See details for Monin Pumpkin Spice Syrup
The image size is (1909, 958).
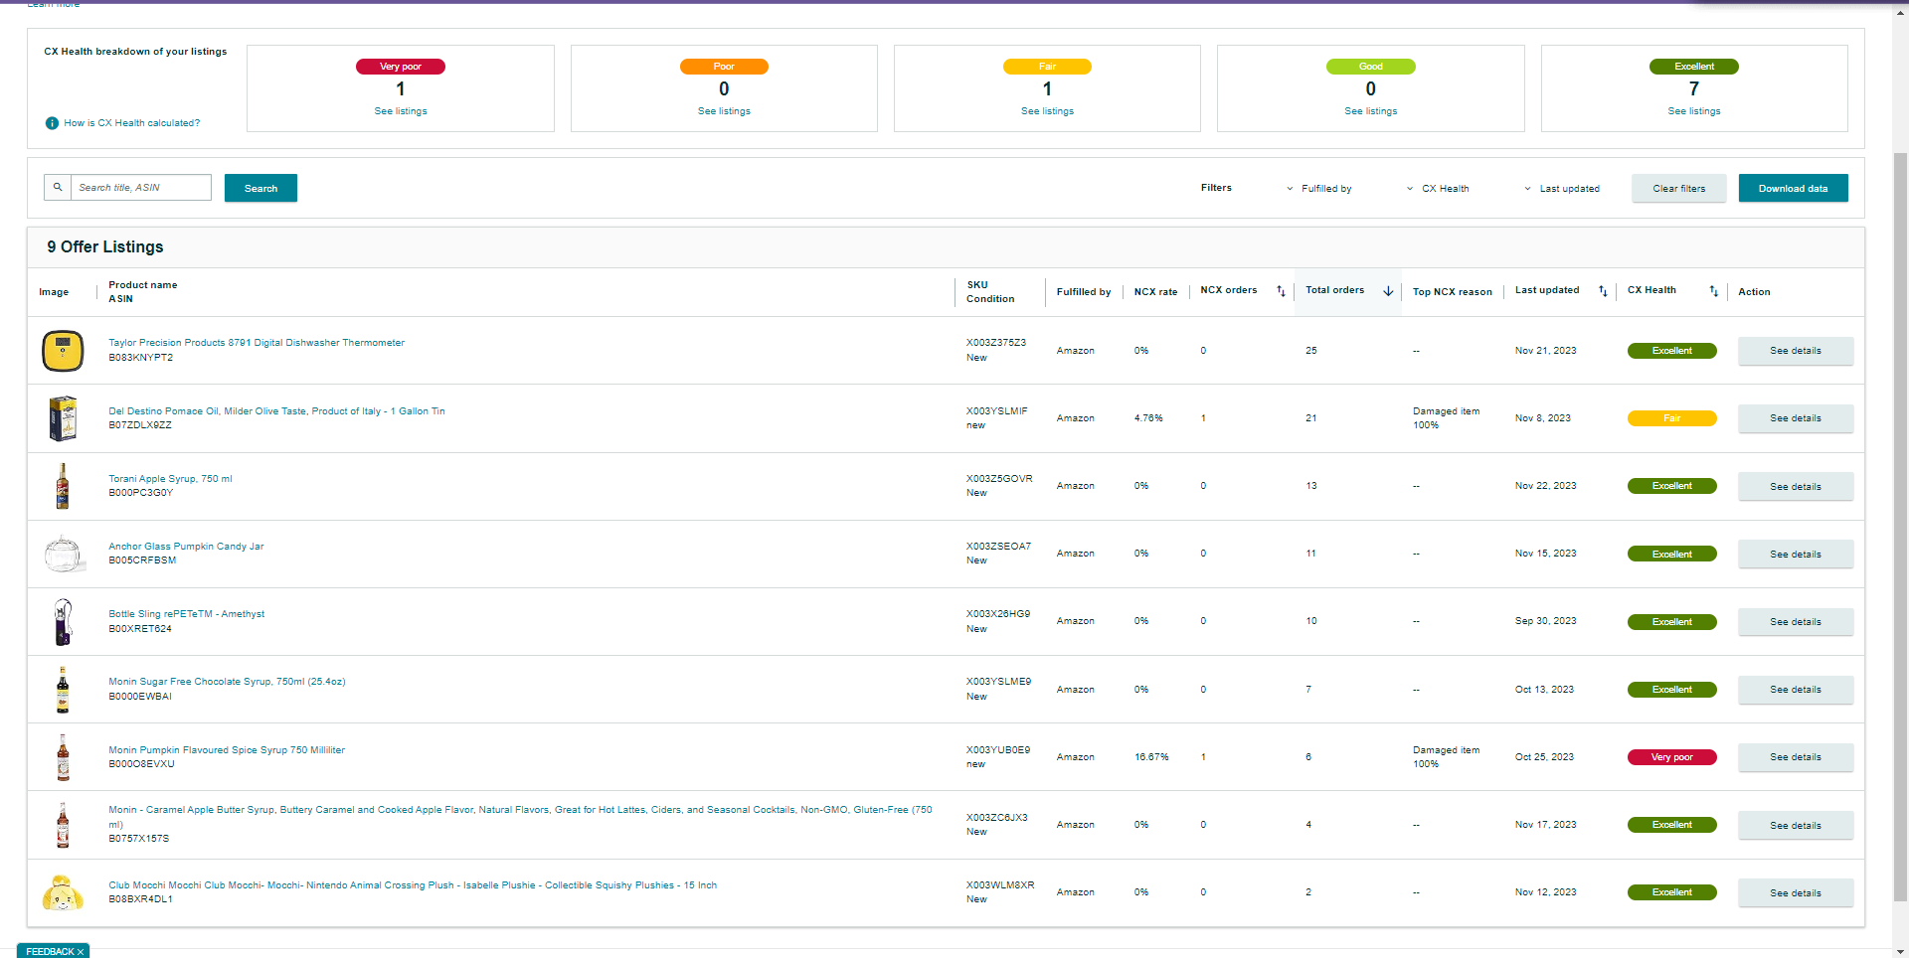pyautogui.click(x=1795, y=757)
